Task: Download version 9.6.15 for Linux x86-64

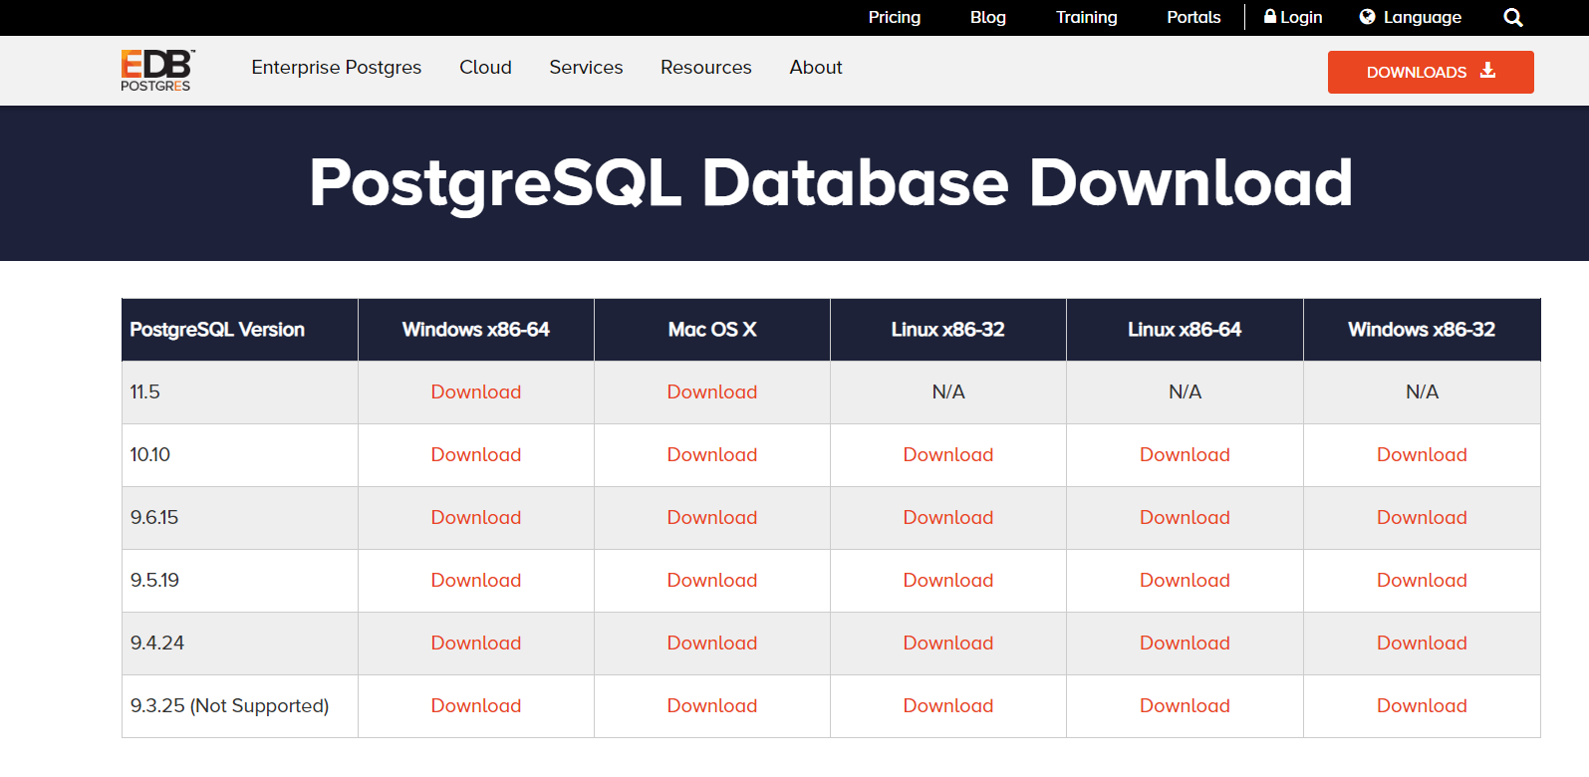Action: point(1185,518)
